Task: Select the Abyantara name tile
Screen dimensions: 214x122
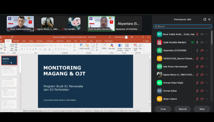Action: (x=128, y=24)
